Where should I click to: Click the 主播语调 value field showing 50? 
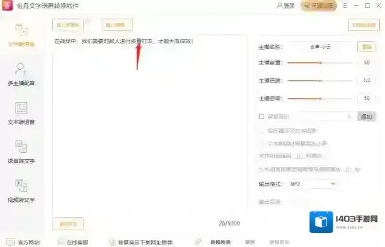coord(366,98)
